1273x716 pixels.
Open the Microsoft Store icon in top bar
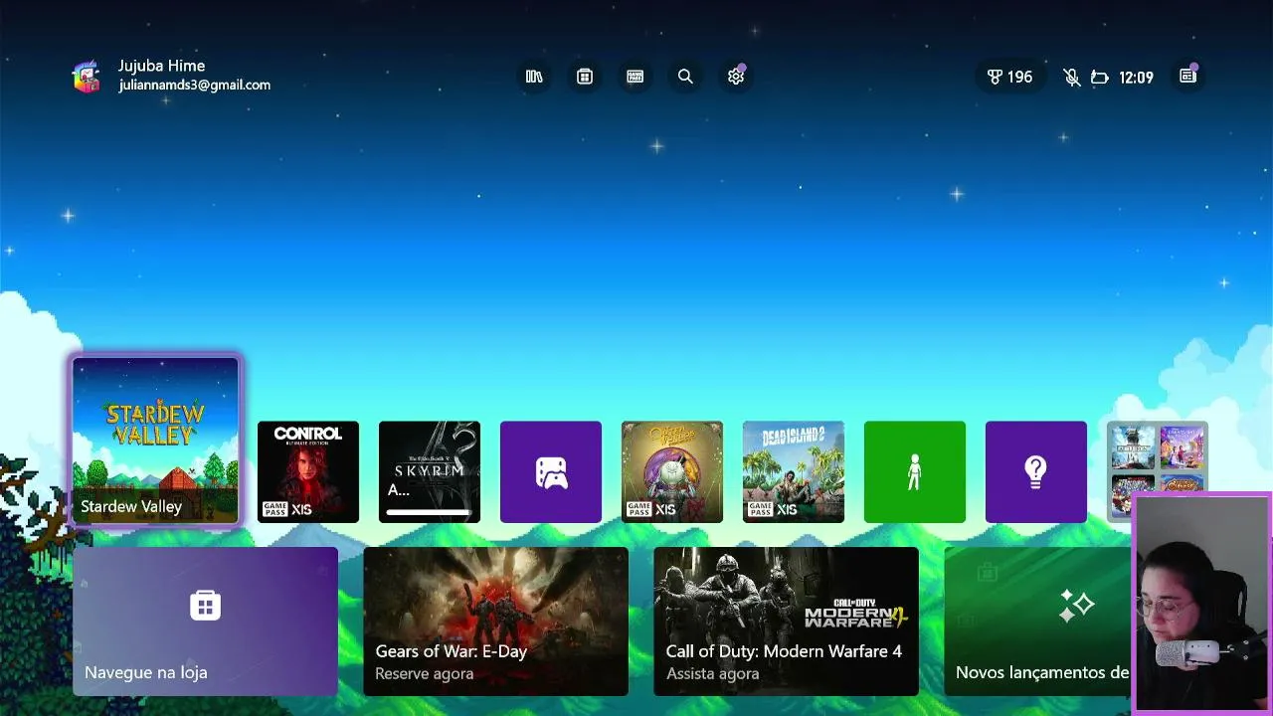(x=585, y=77)
